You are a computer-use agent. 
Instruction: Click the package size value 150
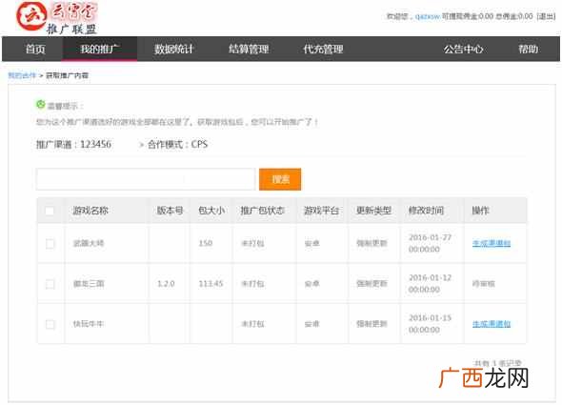point(206,244)
